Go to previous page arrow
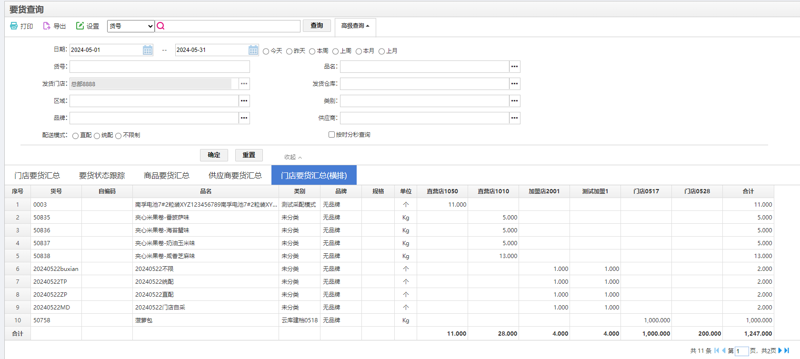The image size is (800, 359). [724, 350]
